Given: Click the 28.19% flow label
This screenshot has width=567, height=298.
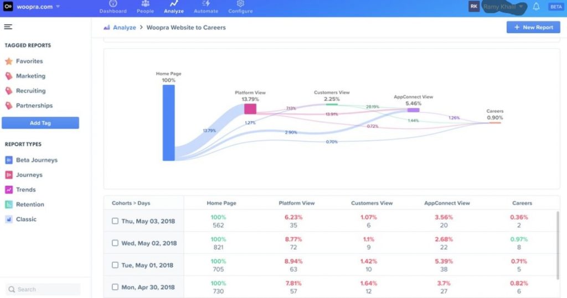Looking at the screenshot, I should point(373,107).
